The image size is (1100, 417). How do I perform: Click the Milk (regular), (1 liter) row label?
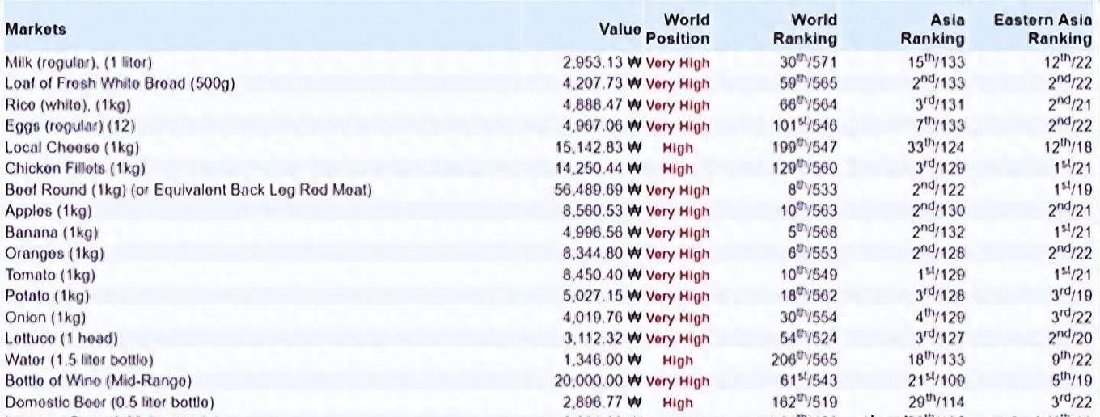tap(78, 62)
